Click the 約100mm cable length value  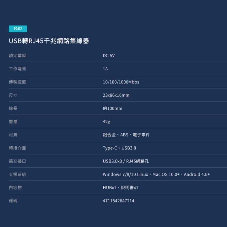click(112, 108)
